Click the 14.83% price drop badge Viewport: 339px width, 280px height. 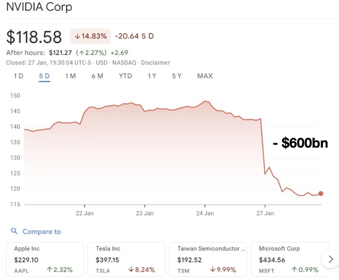point(91,36)
